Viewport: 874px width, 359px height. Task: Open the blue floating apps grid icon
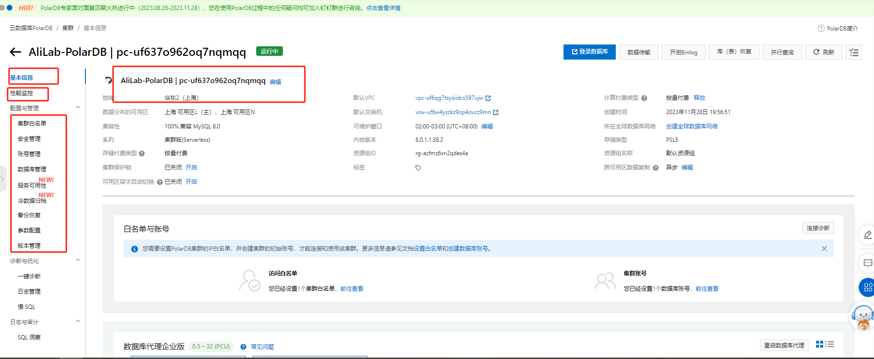pos(867,287)
